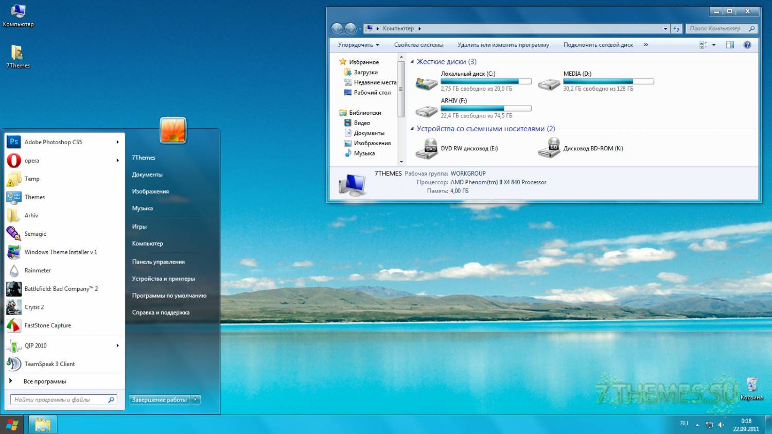The width and height of the screenshot is (772, 434).
Task: Open Изображения in Start menu
Action: coord(150,192)
